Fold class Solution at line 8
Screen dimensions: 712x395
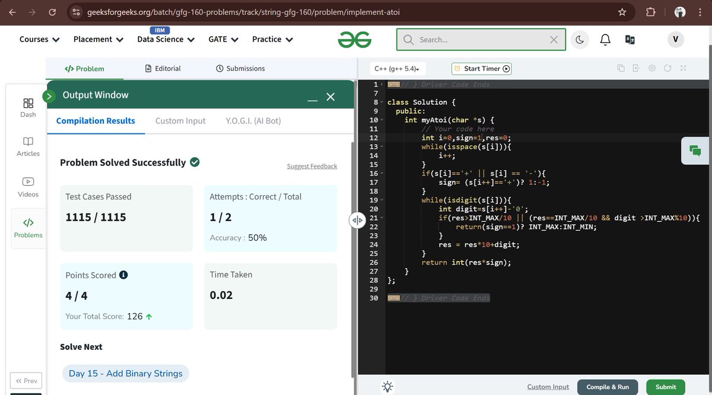coord(382,102)
